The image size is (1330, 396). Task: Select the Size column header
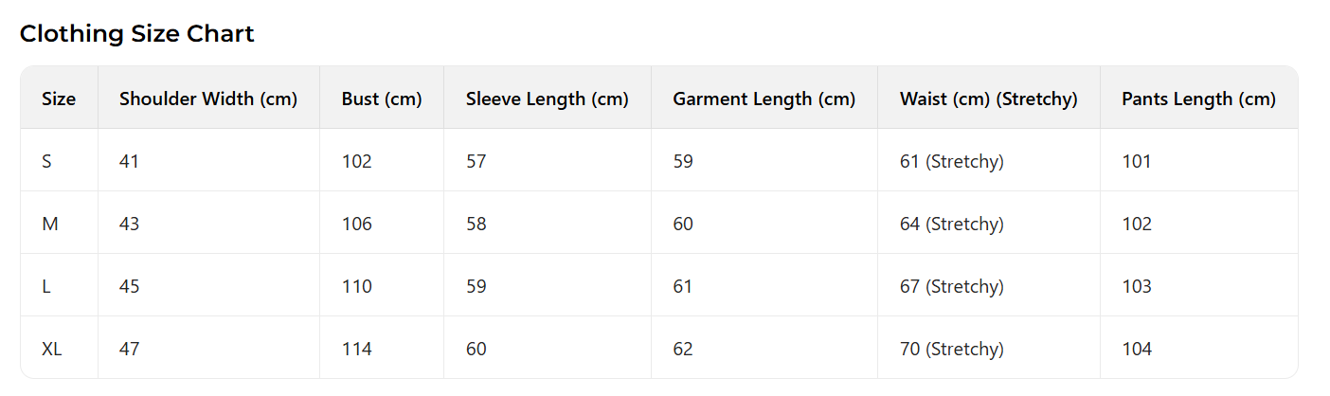pyautogui.click(x=59, y=99)
